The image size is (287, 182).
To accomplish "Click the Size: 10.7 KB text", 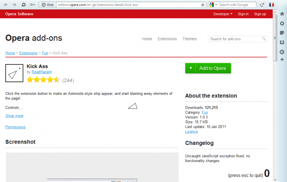I will (x=196, y=122).
